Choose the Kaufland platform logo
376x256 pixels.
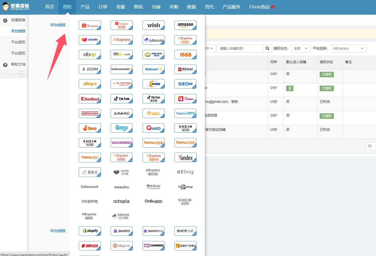[90, 99]
